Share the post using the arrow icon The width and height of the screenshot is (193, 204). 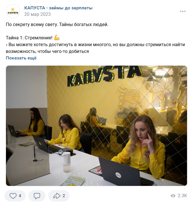point(57,196)
